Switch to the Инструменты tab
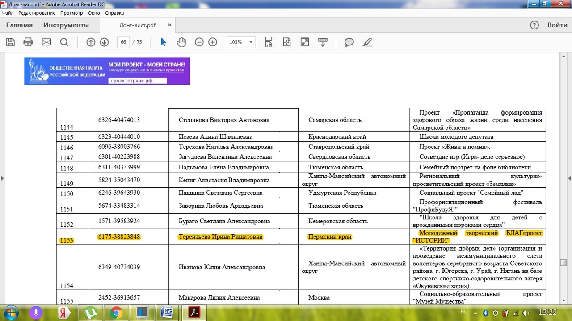Screen dimensions: 572x321 coord(66,25)
